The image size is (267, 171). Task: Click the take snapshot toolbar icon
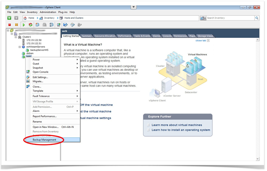(x=37, y=25)
